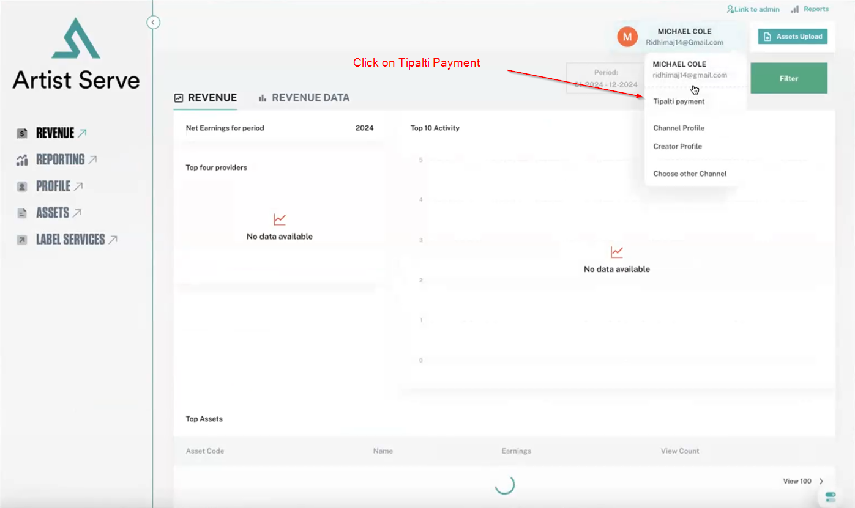855x508 pixels.
Task: Expand the View 100 page size arrow
Action: (821, 482)
